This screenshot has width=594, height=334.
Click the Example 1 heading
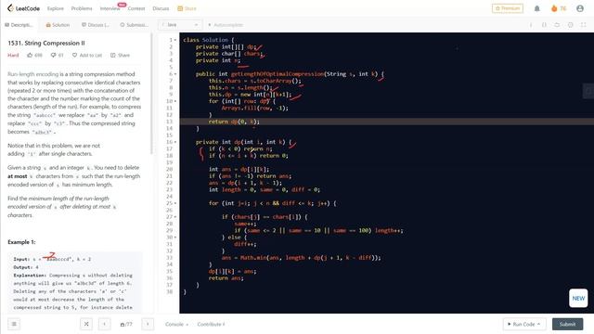click(x=21, y=242)
